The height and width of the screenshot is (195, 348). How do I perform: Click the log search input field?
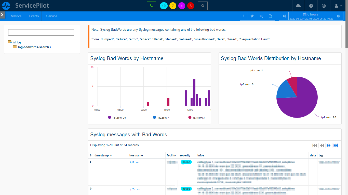click(41, 32)
